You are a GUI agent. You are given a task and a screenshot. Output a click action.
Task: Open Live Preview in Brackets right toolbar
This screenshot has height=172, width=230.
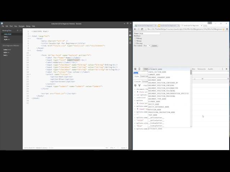(x=130, y=32)
